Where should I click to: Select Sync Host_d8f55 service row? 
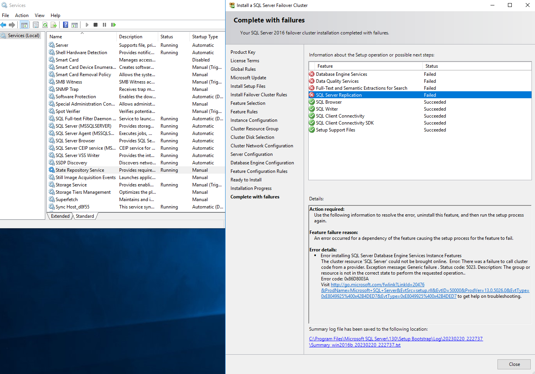tap(136, 207)
